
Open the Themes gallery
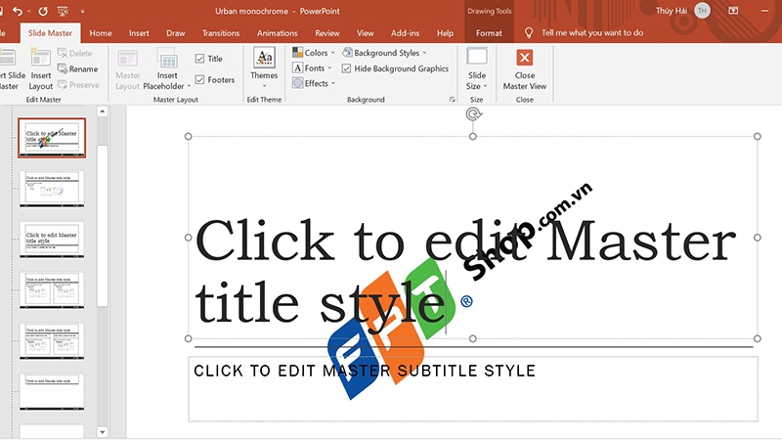(x=264, y=67)
